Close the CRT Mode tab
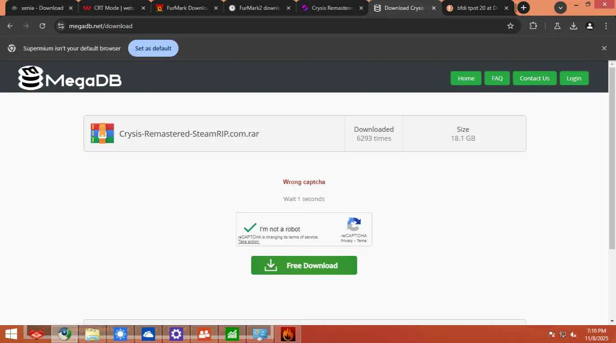 point(143,8)
